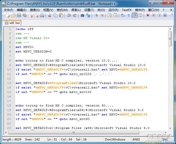Image resolution: width=176 pixels, height=144 pixels.
Task: Stop macro recording square icon
Action: pos(154,15)
